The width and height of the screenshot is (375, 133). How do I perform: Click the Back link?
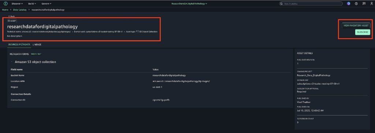coord(11,16)
